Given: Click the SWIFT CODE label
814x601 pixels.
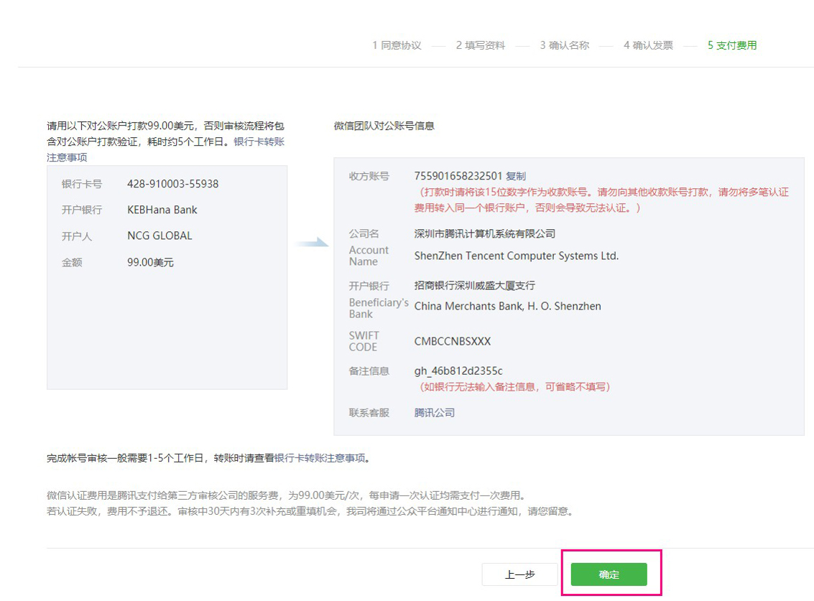Looking at the screenshot, I should point(364,341).
